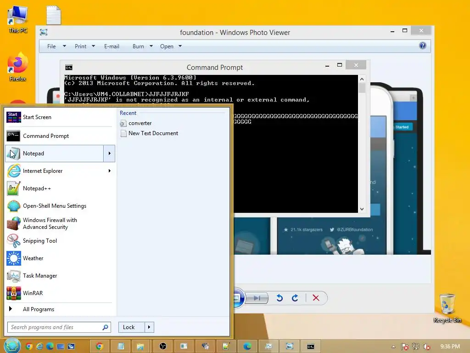Click the Command Prompt title bar icon
This screenshot has width=470, height=353.
pyautogui.click(x=69, y=68)
